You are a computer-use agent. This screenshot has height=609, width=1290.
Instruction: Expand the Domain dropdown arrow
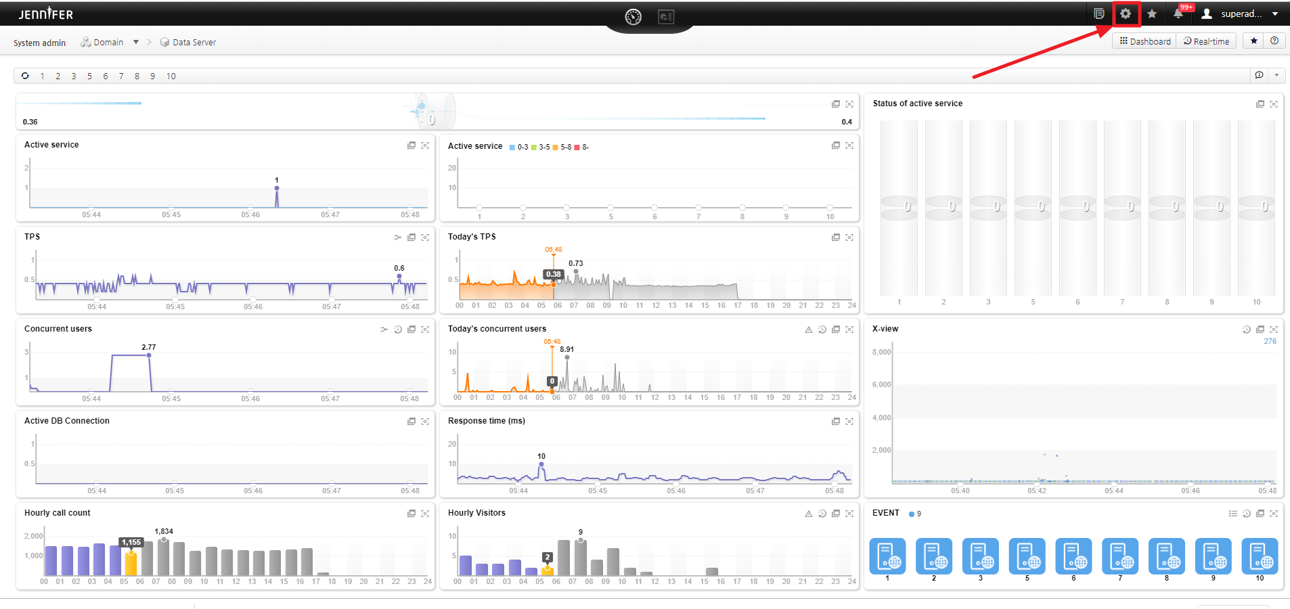pyautogui.click(x=136, y=42)
